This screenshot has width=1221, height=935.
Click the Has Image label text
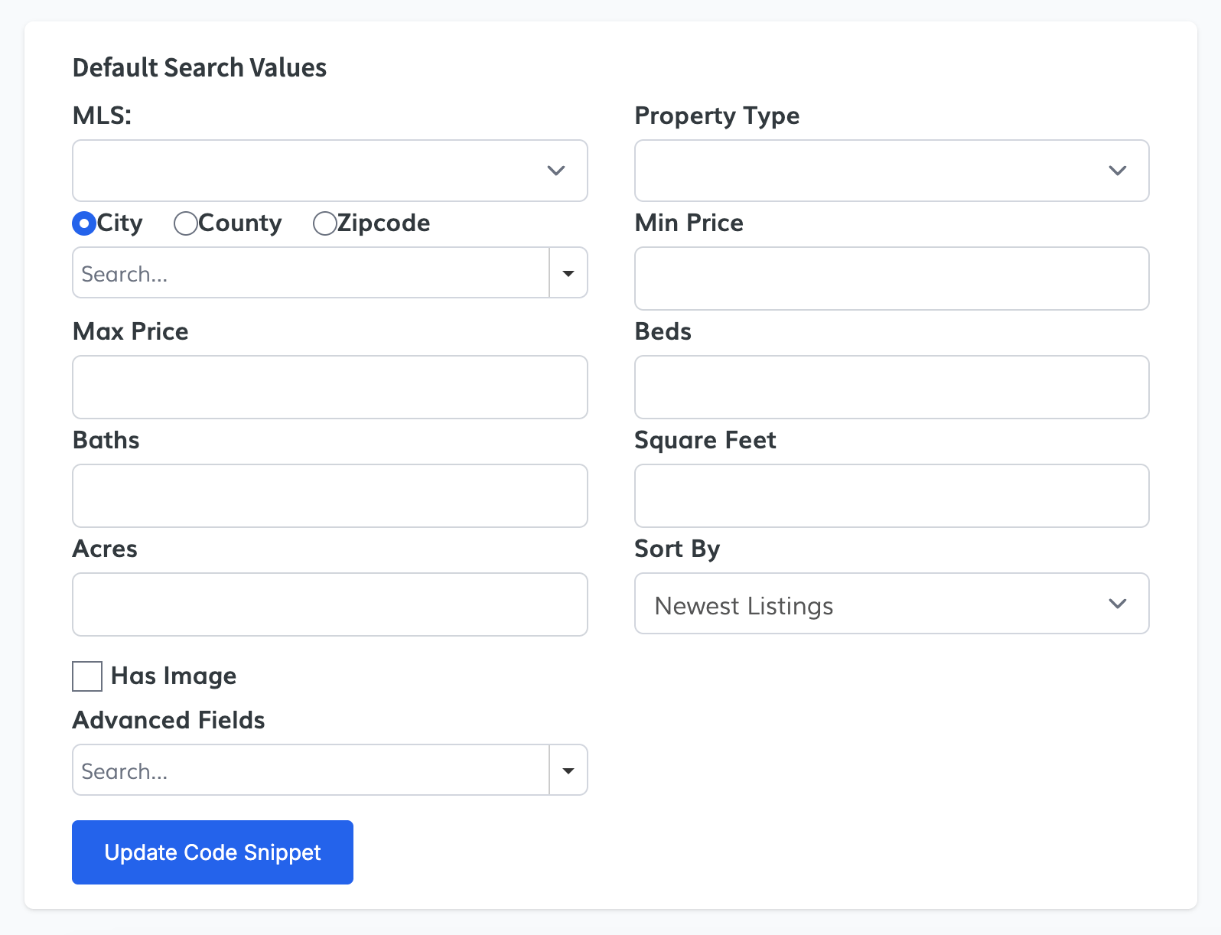pyautogui.click(x=174, y=676)
